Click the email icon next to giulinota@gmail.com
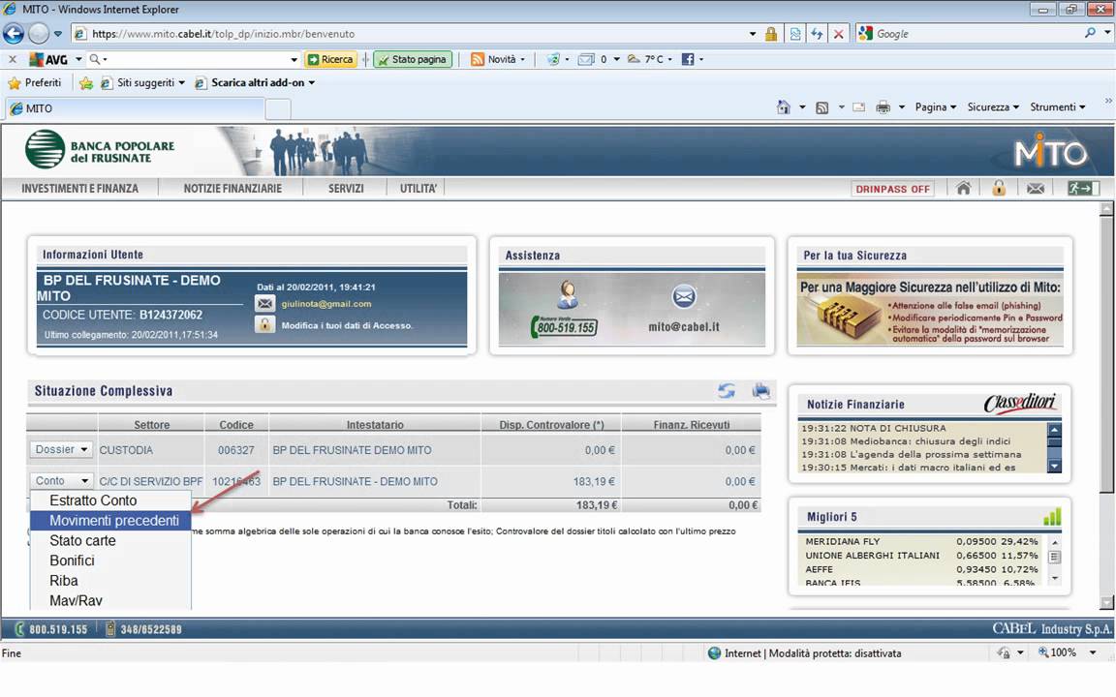 (x=264, y=304)
